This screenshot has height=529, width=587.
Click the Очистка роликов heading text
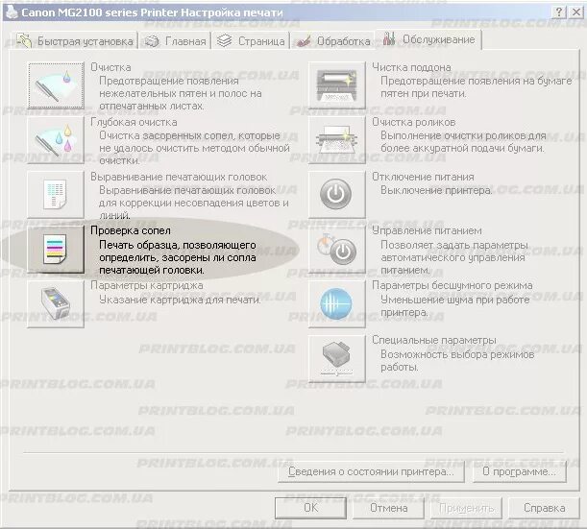coord(414,122)
